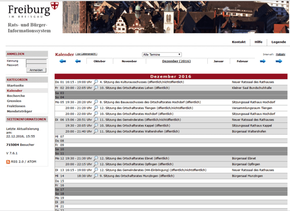Screen dimensions: 290x211
Task: Open Recherche in the Kategorien menu
Action: click(x=16, y=96)
